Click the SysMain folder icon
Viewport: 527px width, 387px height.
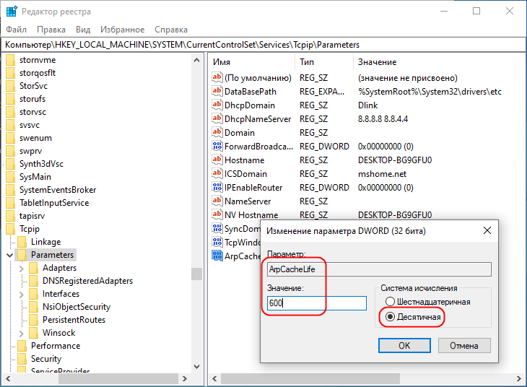pyautogui.click(x=10, y=177)
